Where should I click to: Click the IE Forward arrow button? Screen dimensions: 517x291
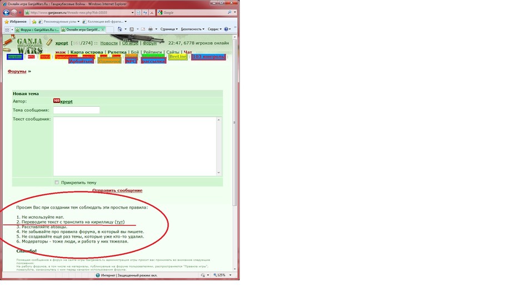[14, 13]
